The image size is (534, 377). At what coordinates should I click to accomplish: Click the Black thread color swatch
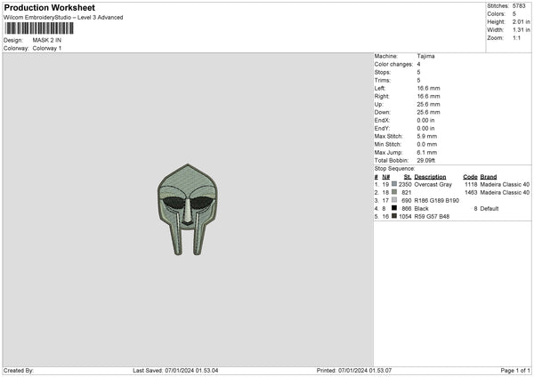(394, 208)
